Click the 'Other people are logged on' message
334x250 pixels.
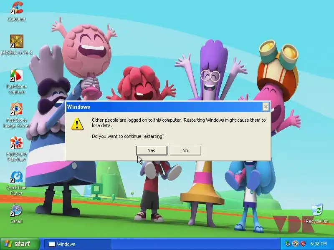179,122
